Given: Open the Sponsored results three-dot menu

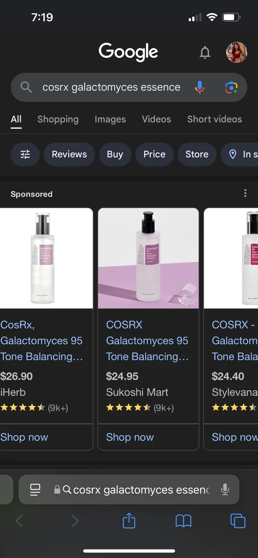Looking at the screenshot, I should tap(245, 193).
